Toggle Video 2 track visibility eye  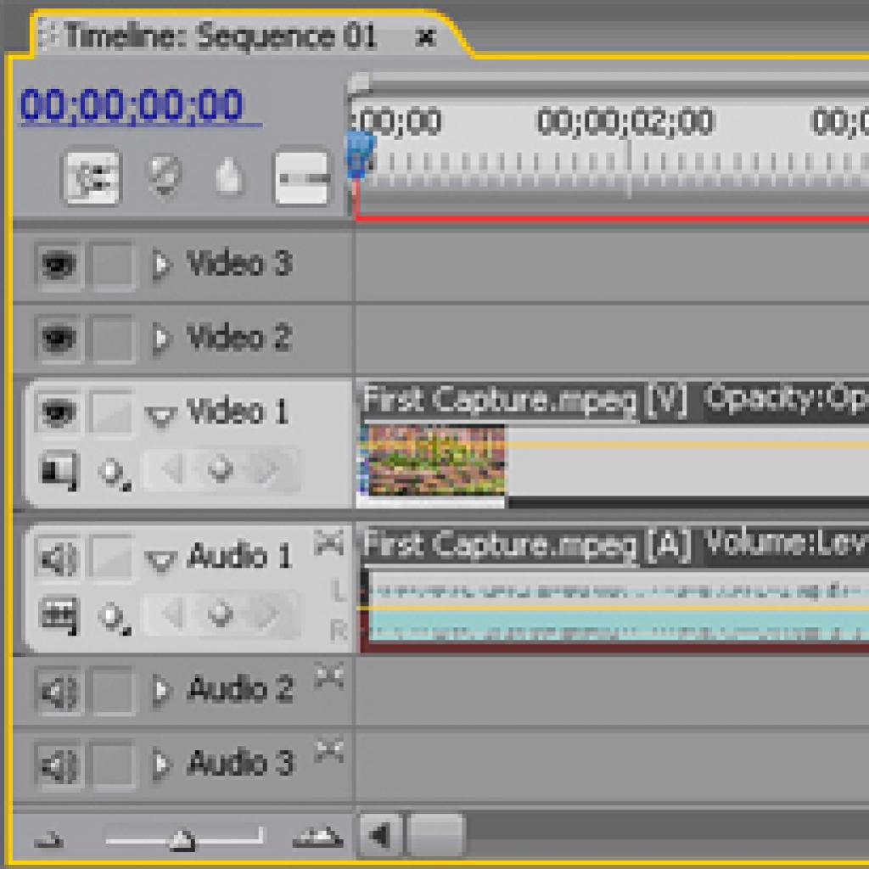pos(59,338)
